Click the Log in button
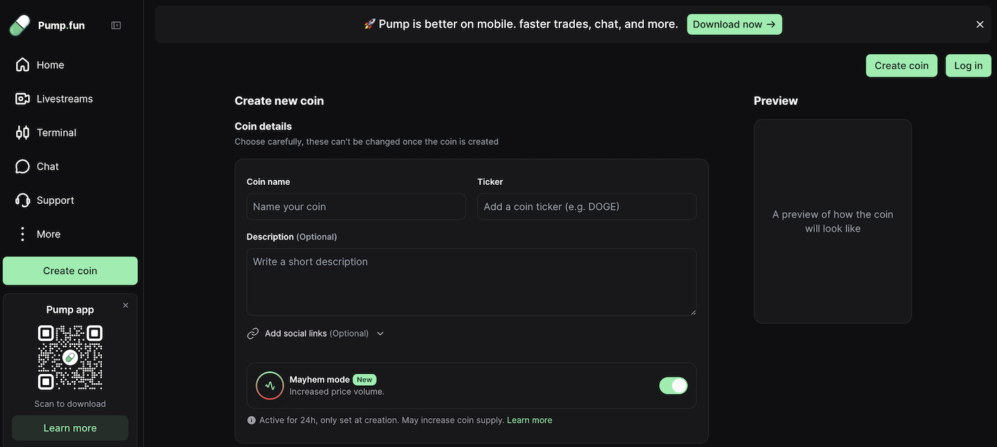Image resolution: width=997 pixels, height=447 pixels. click(x=968, y=65)
